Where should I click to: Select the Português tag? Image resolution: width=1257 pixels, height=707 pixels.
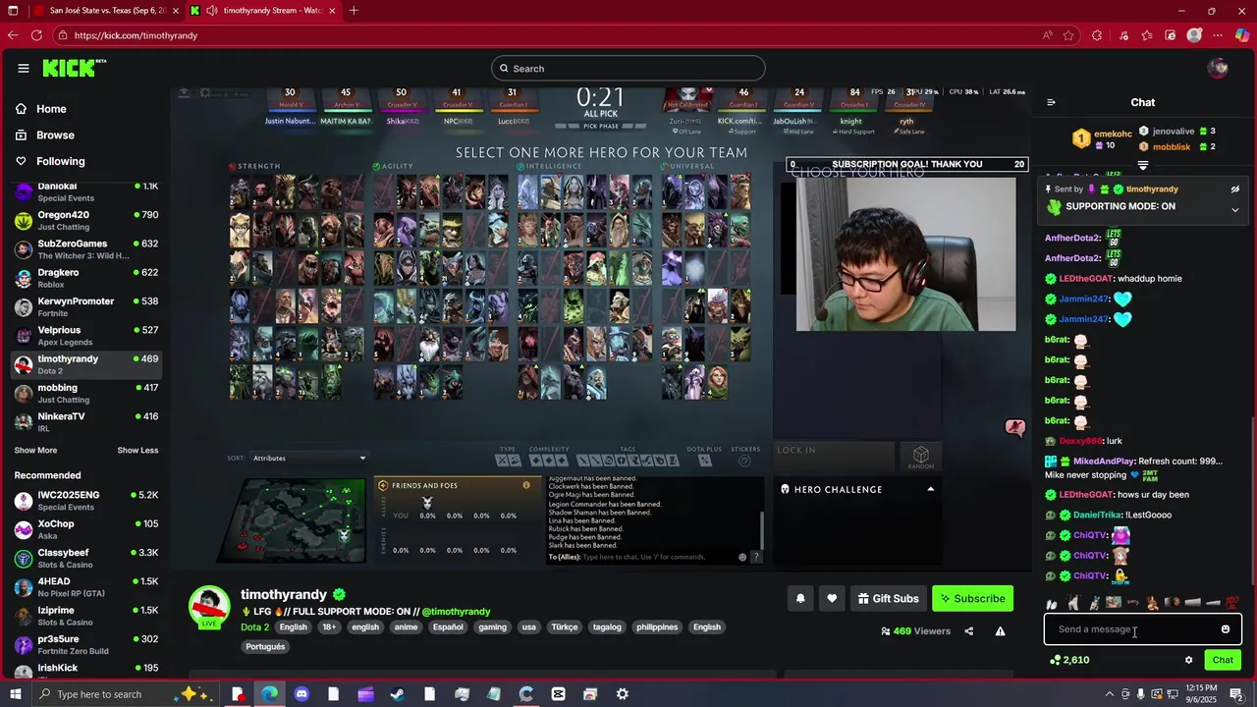coord(265,647)
